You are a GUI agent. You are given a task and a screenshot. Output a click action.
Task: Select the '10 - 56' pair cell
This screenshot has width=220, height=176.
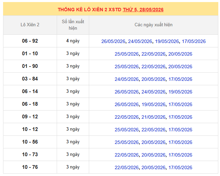click(30, 142)
